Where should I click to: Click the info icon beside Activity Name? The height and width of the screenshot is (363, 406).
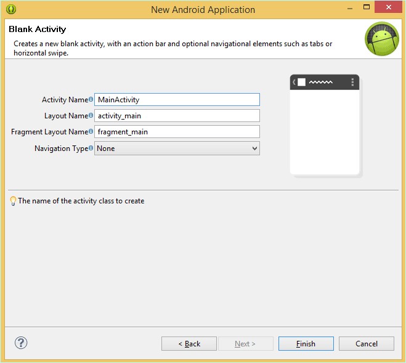[91, 99]
